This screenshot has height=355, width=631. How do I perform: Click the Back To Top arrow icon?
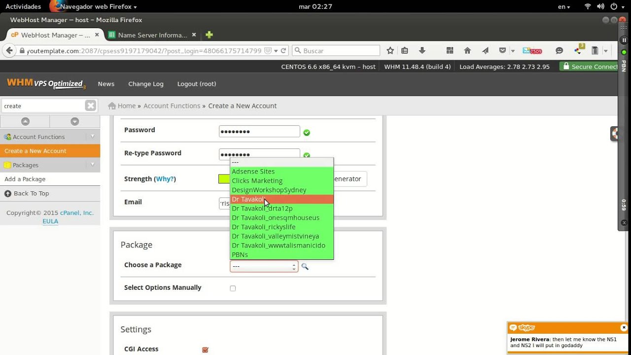[8, 193]
